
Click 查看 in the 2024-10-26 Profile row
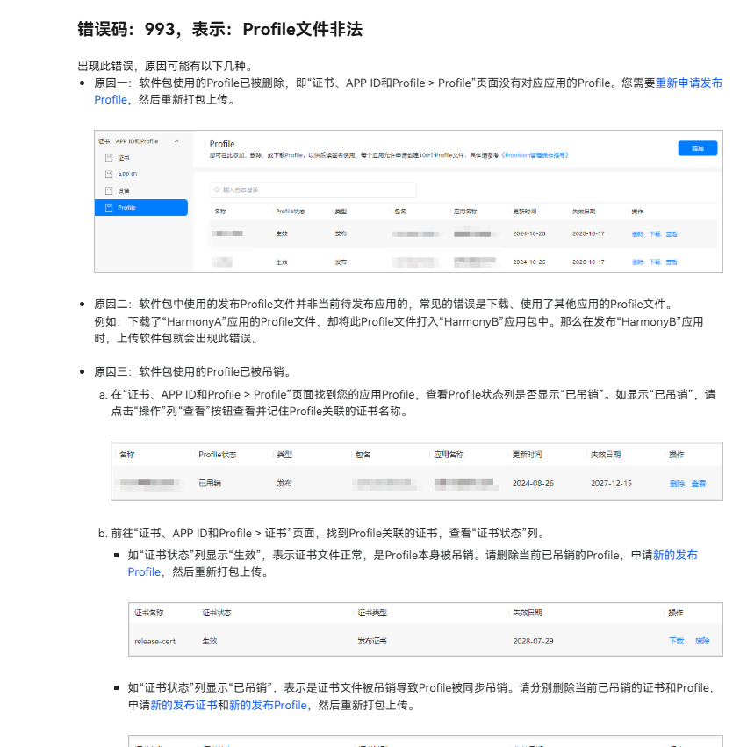point(672,262)
